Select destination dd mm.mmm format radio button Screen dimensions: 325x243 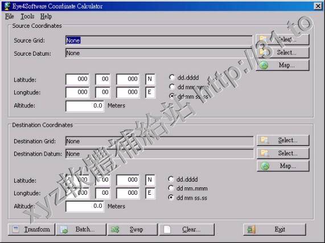coord(171,188)
